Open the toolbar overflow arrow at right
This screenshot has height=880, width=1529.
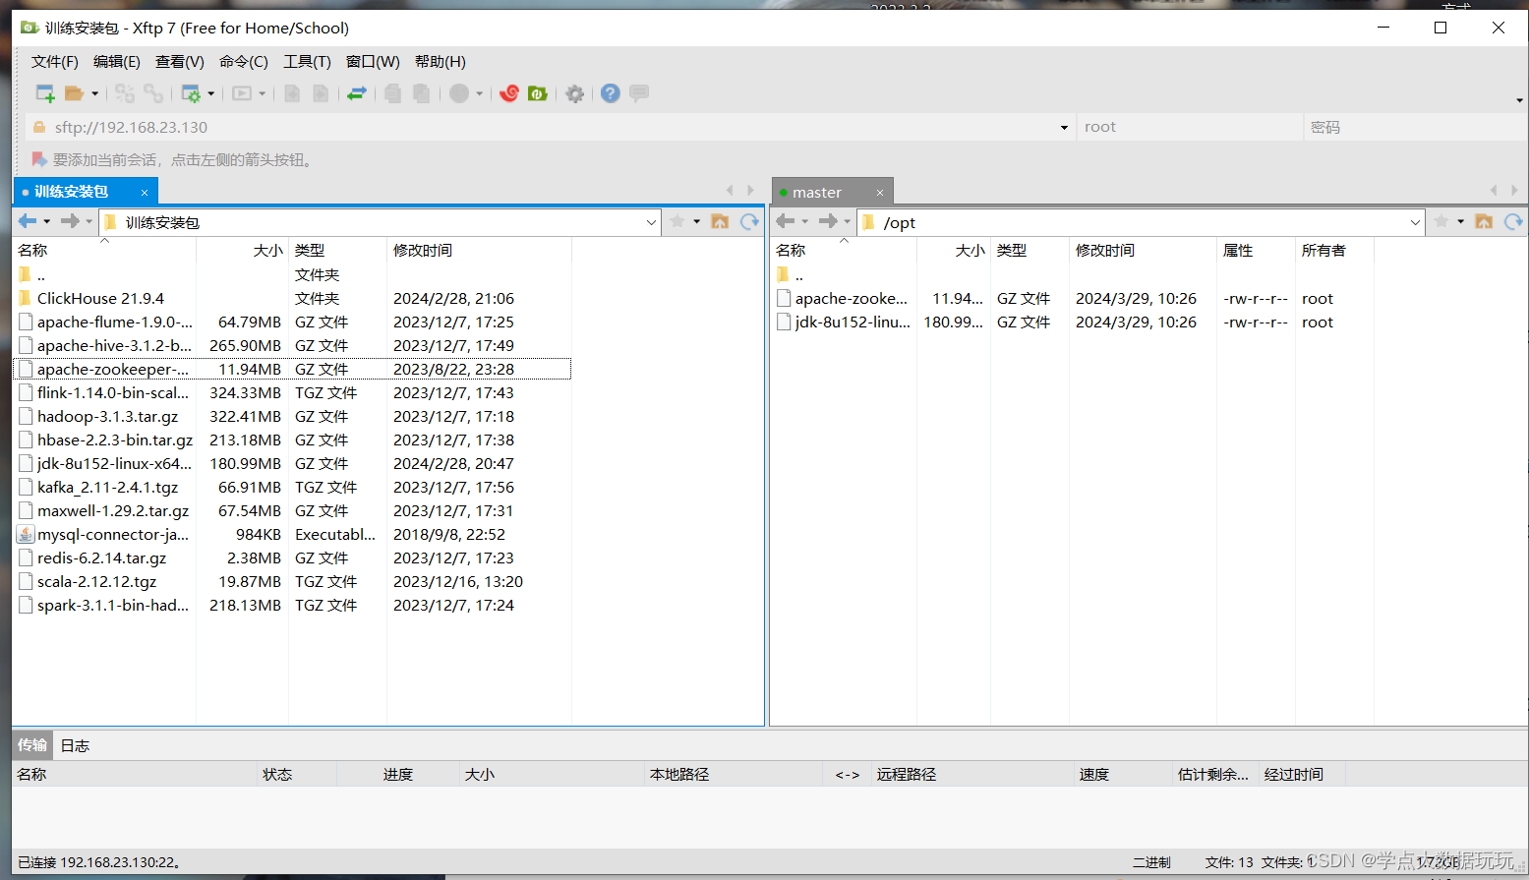[x=1519, y=100]
